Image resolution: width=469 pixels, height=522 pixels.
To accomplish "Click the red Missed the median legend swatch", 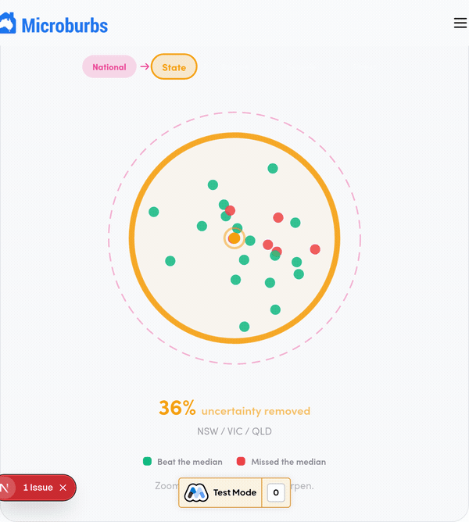I will point(241,462).
